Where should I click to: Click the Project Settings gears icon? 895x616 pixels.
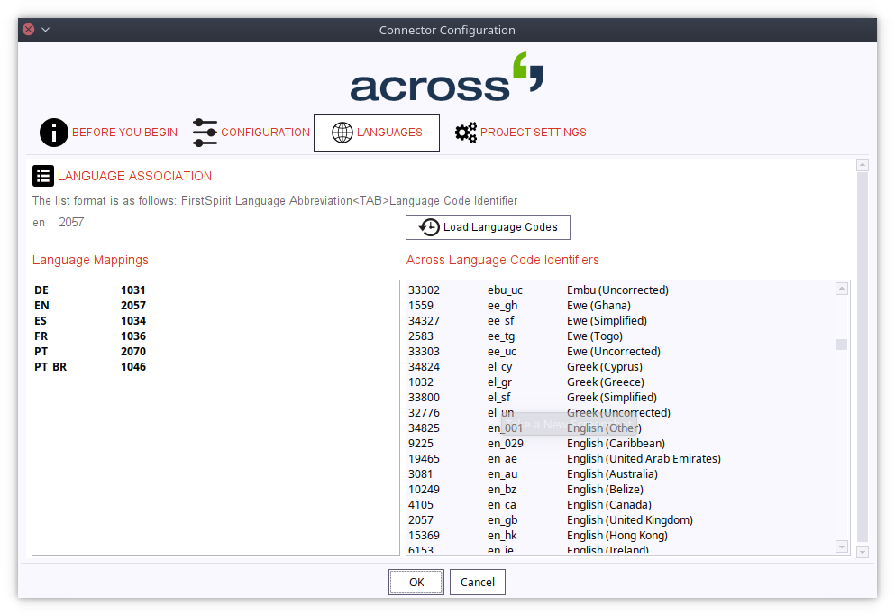click(x=466, y=133)
